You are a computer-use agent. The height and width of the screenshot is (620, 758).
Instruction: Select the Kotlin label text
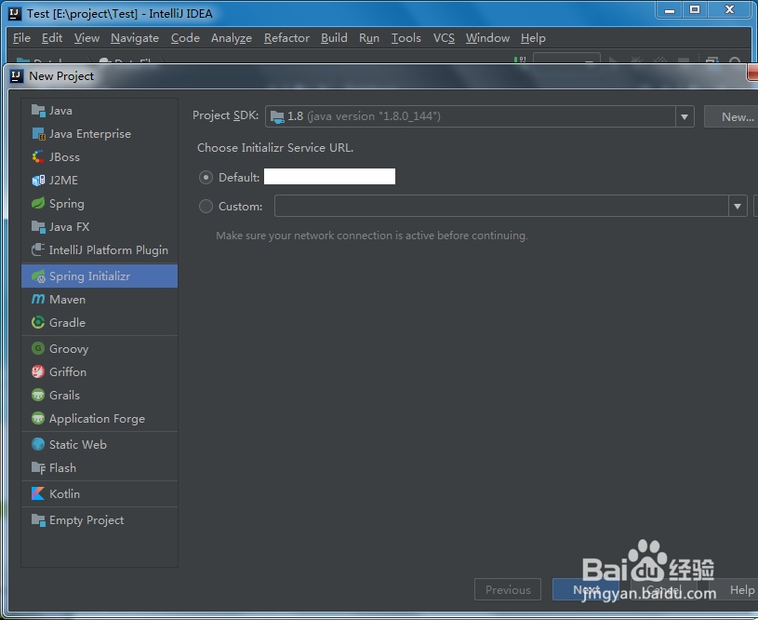[x=65, y=493]
